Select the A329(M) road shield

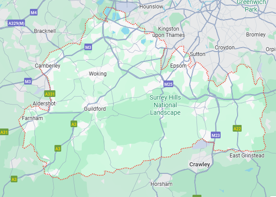[17, 23]
